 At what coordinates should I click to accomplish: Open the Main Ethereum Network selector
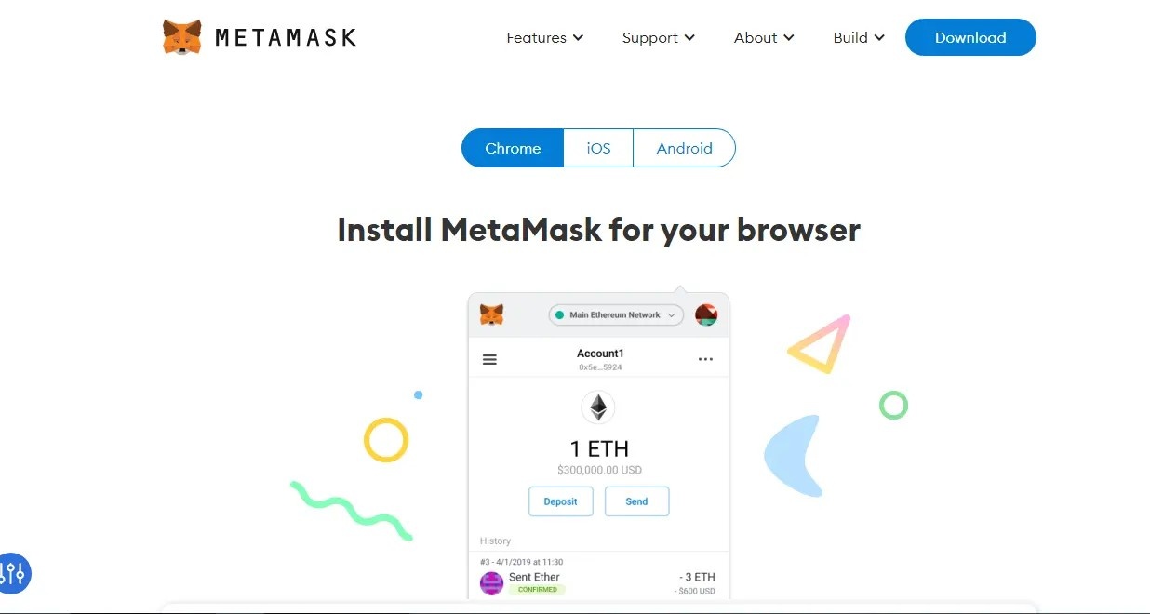[616, 315]
